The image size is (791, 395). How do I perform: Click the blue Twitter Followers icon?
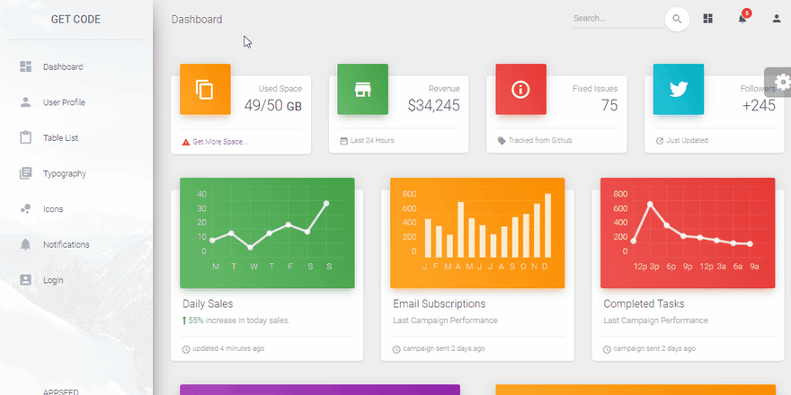679,89
